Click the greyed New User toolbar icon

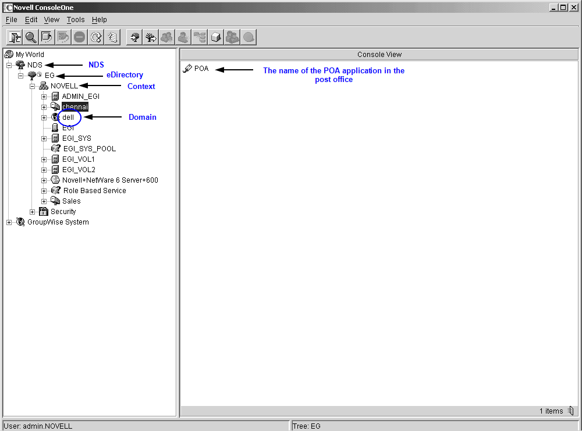183,37
